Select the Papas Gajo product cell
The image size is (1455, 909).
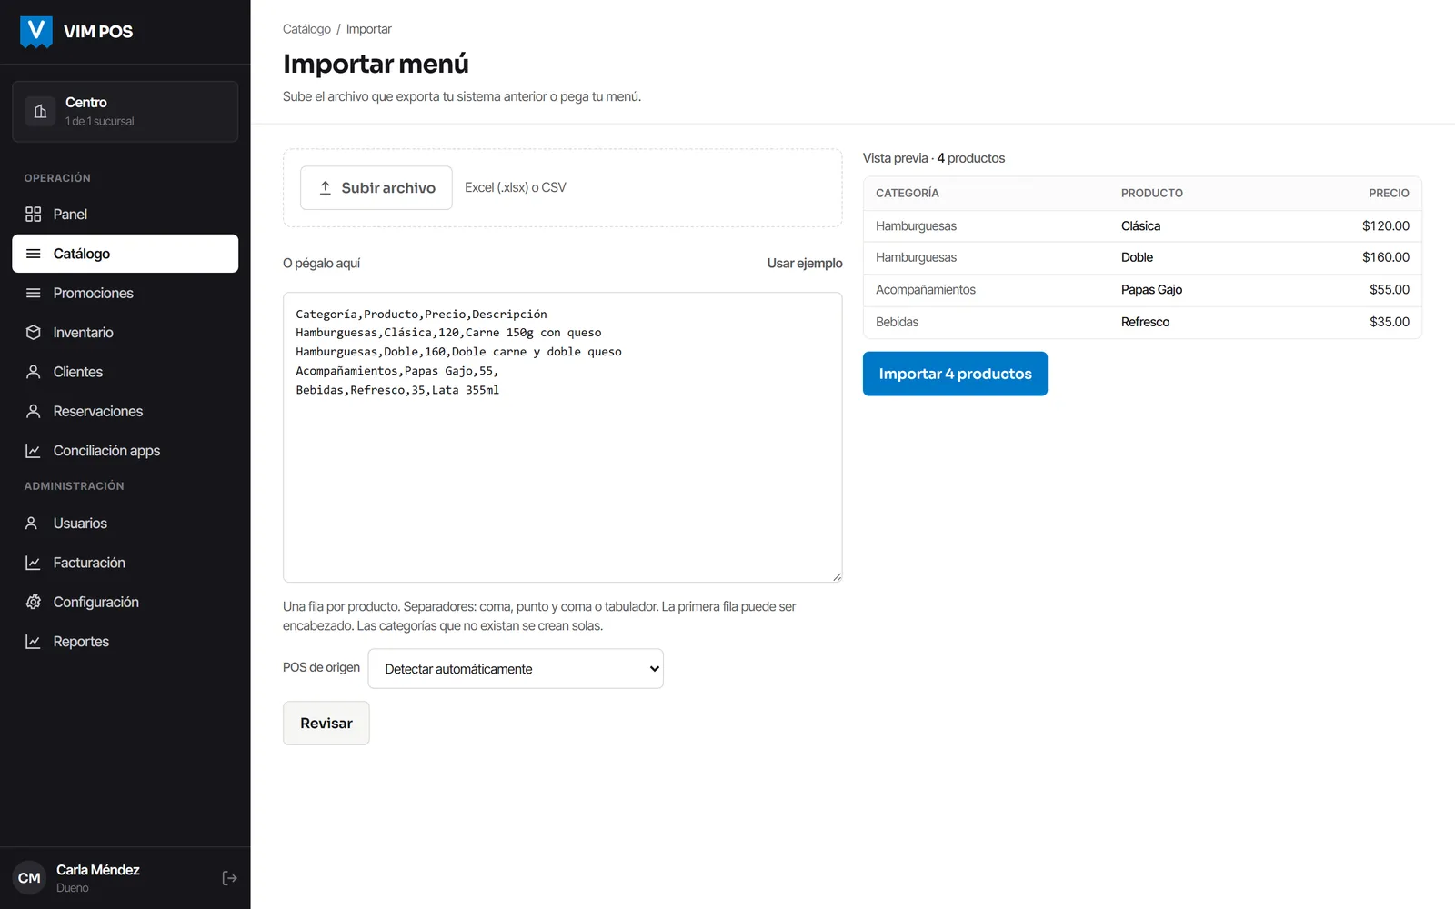1151,290
